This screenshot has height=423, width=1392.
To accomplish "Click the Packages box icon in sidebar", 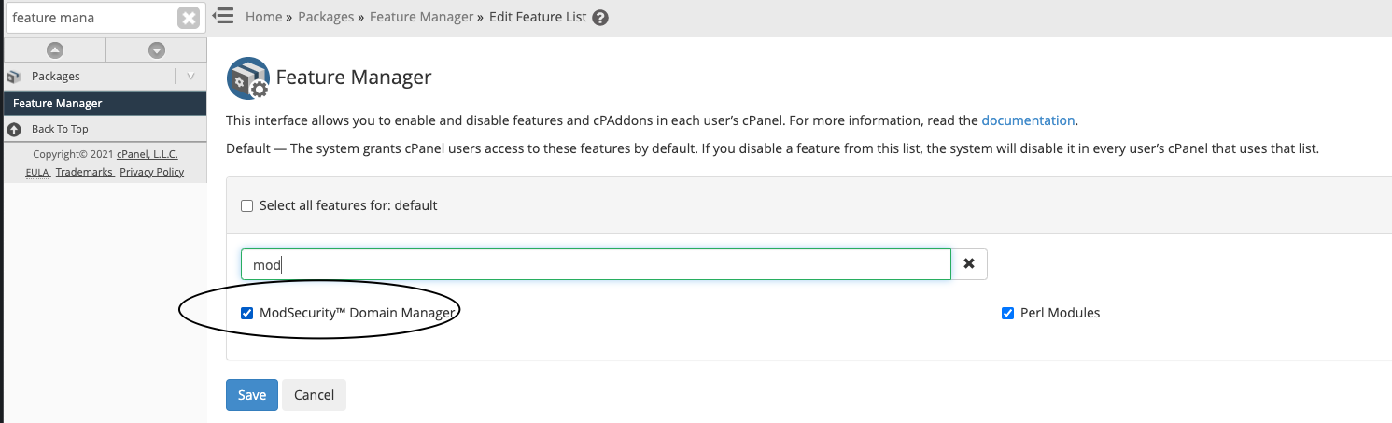I will point(14,77).
